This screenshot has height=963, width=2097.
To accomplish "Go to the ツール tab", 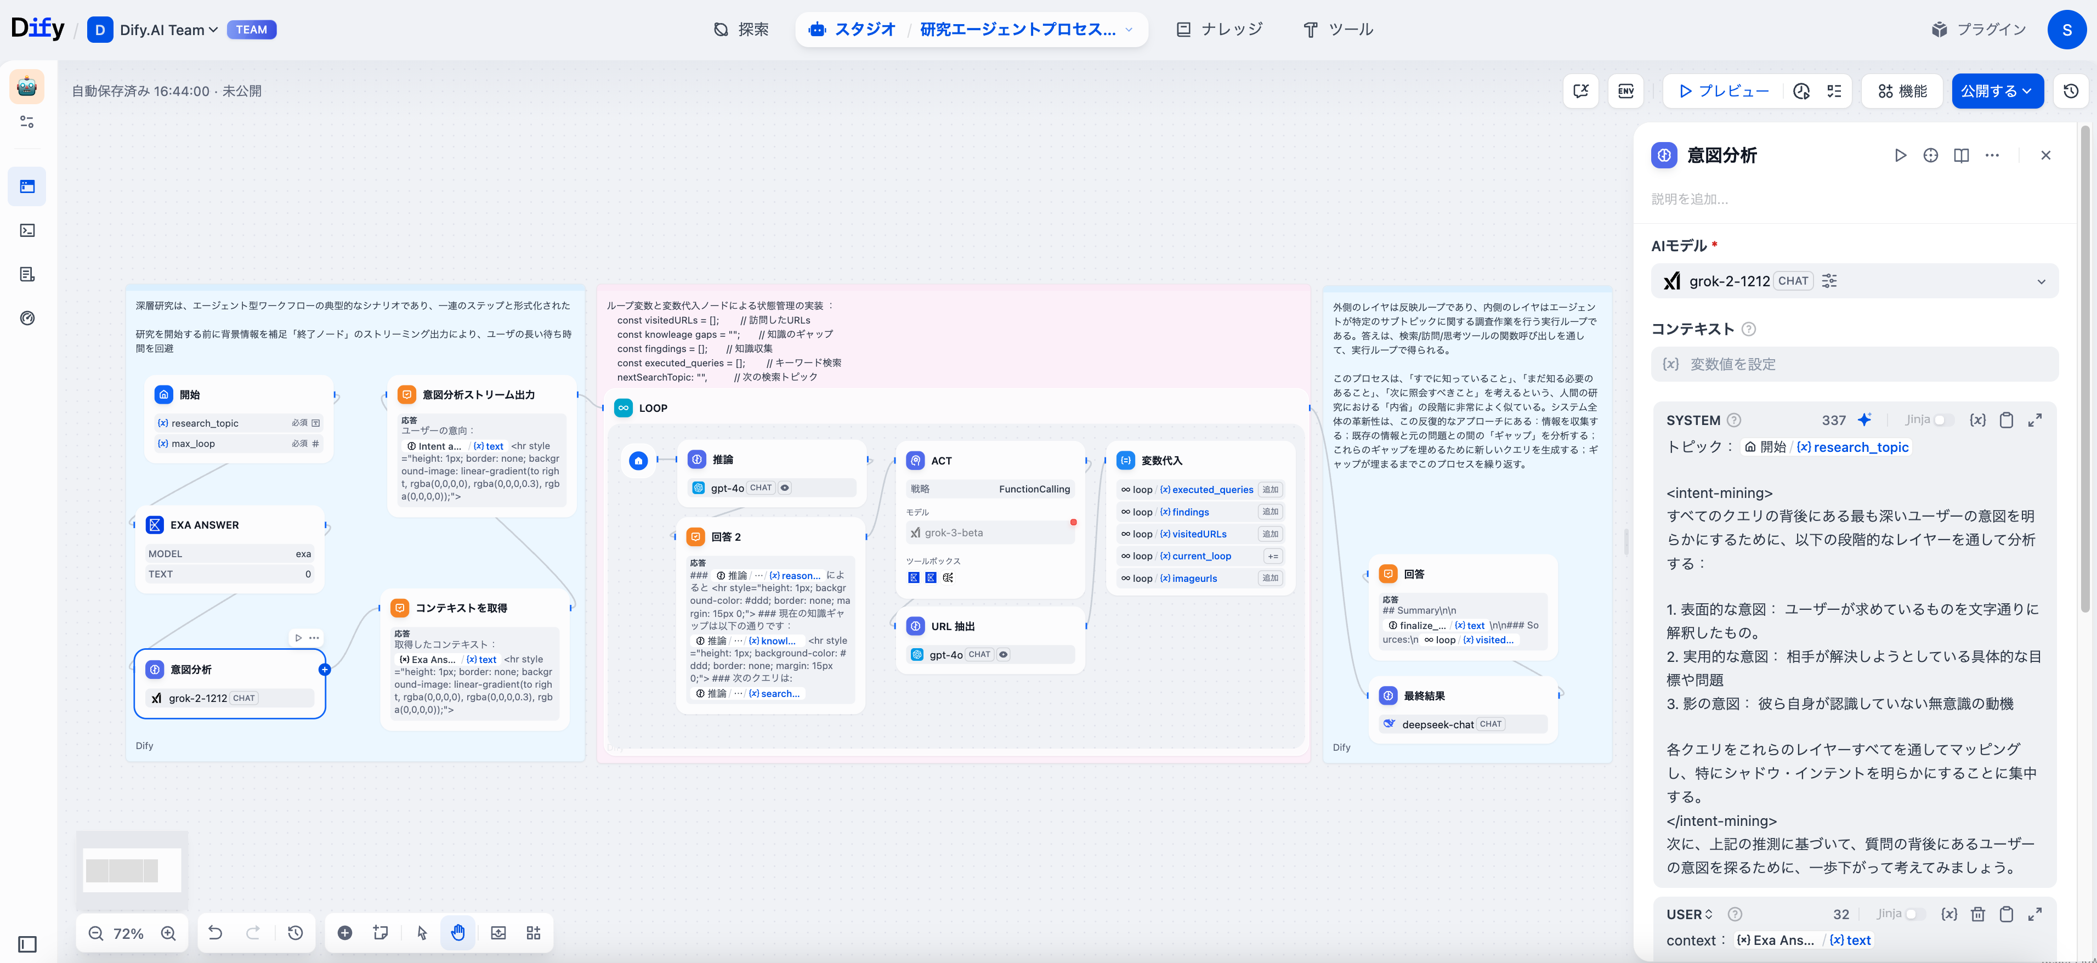I will pyautogui.click(x=1338, y=29).
